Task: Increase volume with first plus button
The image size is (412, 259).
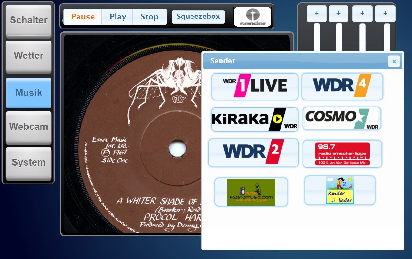Action: (317, 14)
